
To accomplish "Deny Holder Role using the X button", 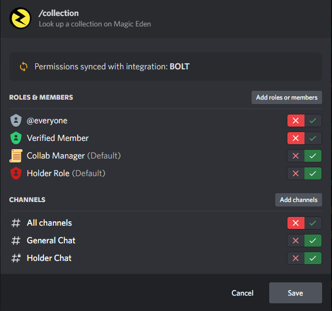I will pyautogui.click(x=296, y=173).
